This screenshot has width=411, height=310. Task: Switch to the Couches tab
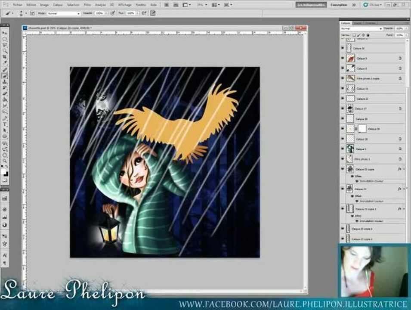tap(358, 23)
